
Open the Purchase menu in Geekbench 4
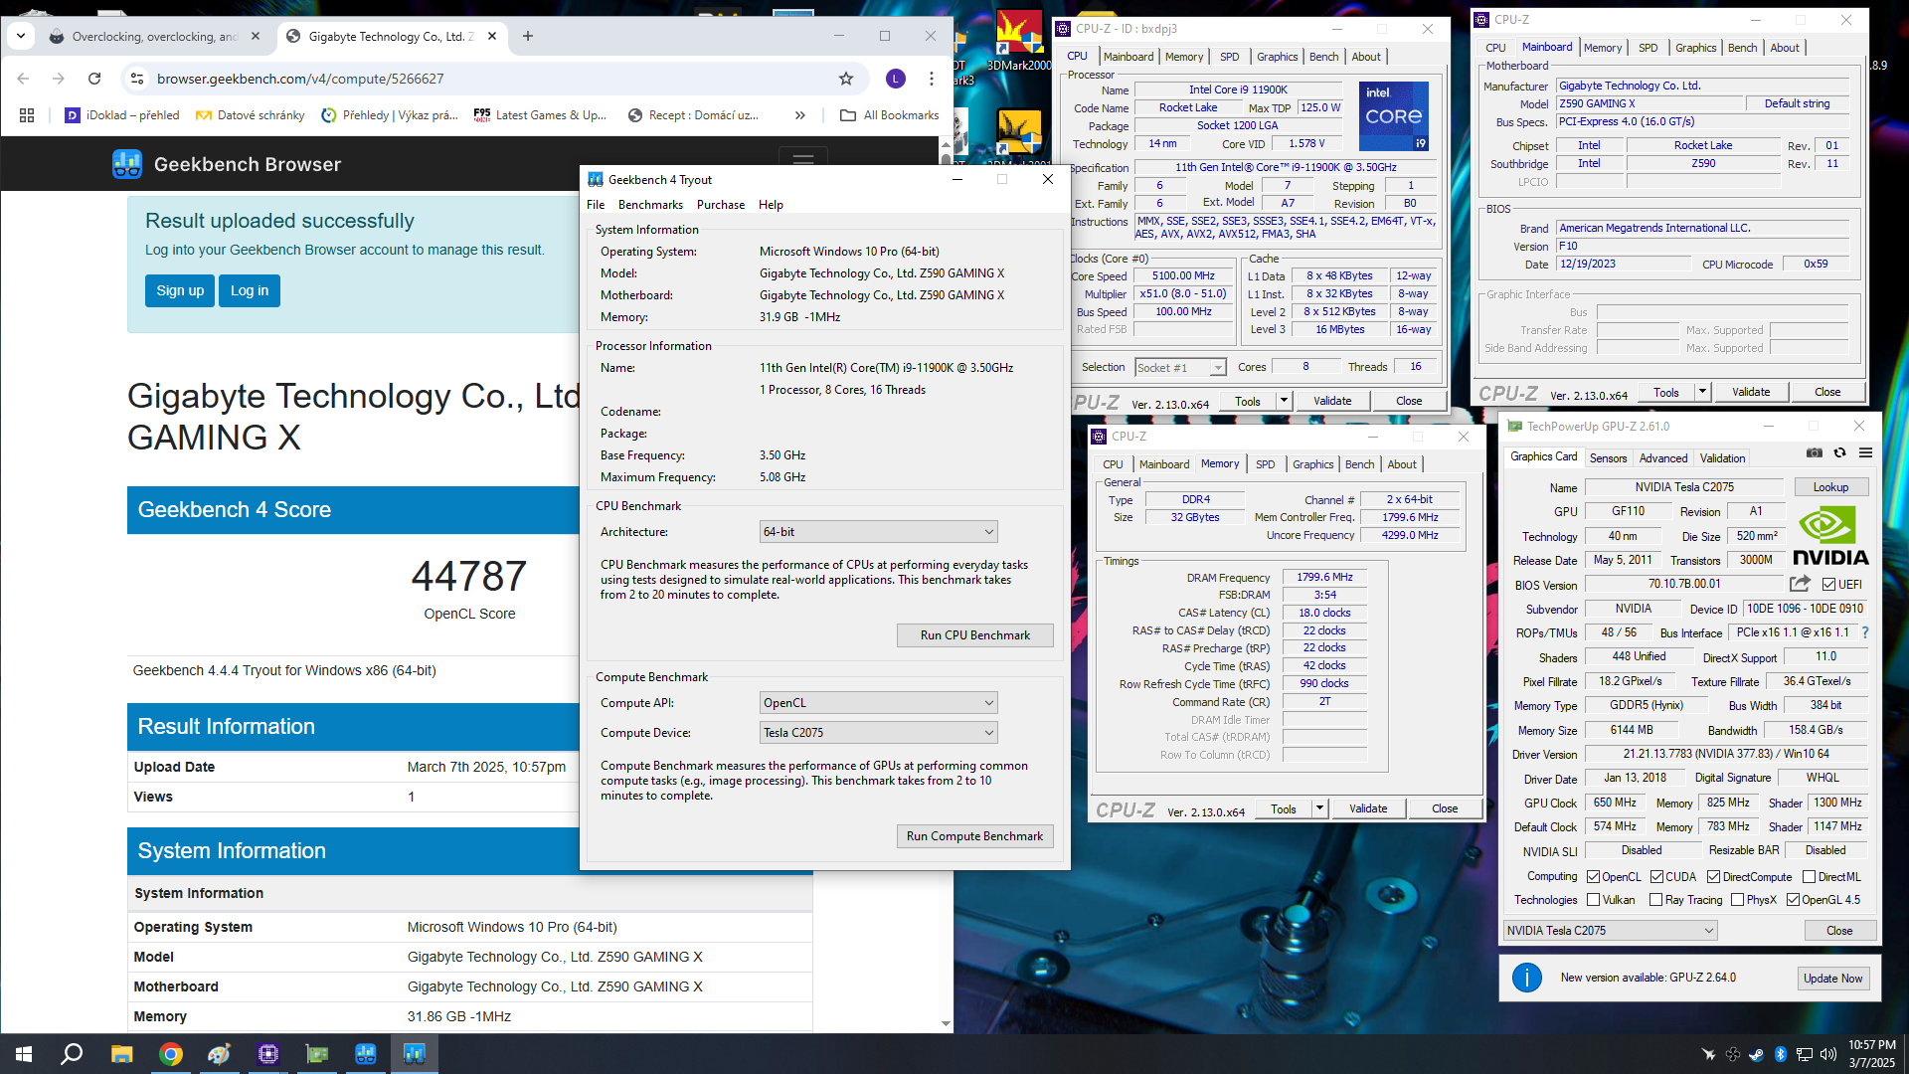(x=721, y=205)
